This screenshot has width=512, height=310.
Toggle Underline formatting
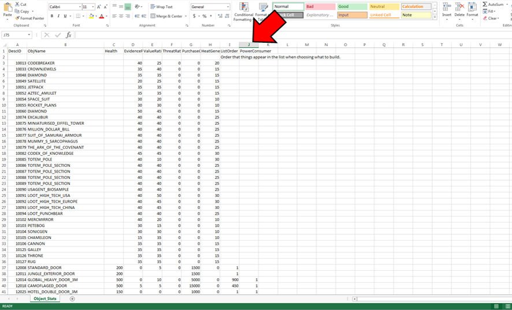(x=65, y=16)
